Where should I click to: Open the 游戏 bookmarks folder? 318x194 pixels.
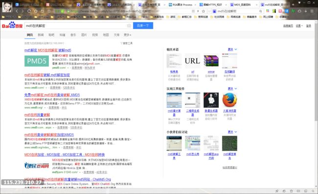(171, 17)
